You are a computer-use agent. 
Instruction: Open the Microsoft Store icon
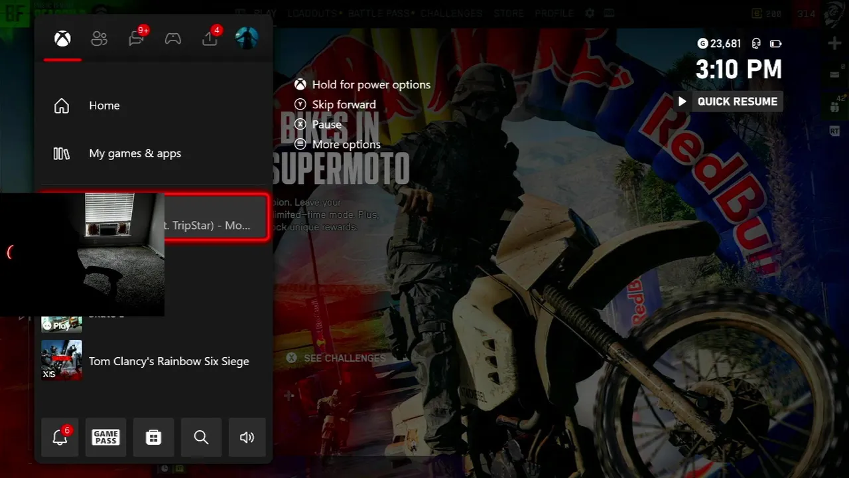(x=153, y=437)
